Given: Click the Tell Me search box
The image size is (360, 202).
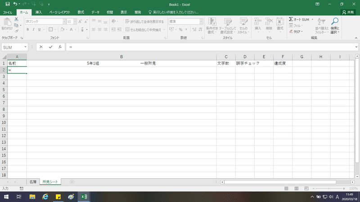Looking at the screenshot, I should point(174,12).
